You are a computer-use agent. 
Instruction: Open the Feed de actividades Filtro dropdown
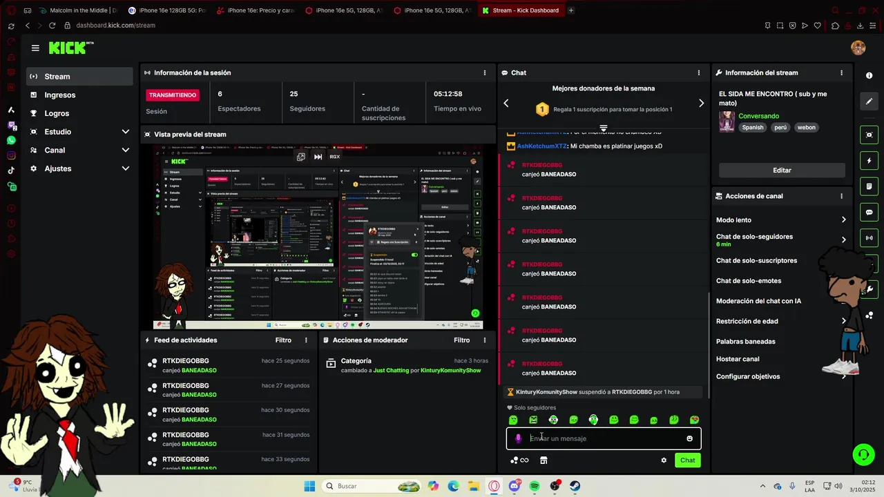point(283,340)
